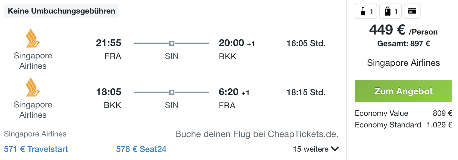Click the return 18:05 departure time
Screen dimensions: 458x160
pos(109,92)
